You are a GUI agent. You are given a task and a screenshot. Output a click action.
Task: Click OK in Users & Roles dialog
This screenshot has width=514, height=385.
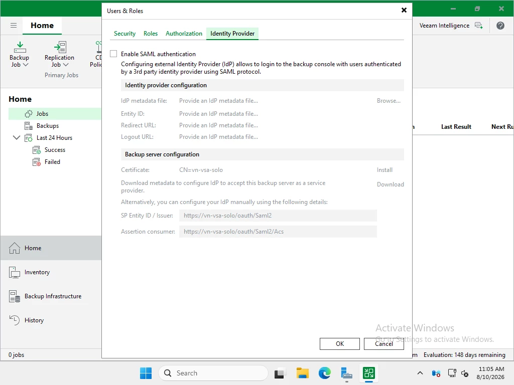(340, 344)
